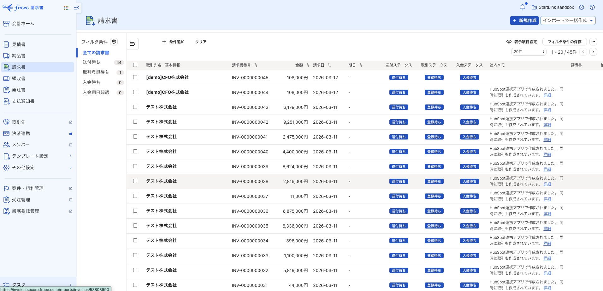Open the 詳細 link for INV-0000000043
The height and width of the screenshot is (291, 603).
point(547,110)
